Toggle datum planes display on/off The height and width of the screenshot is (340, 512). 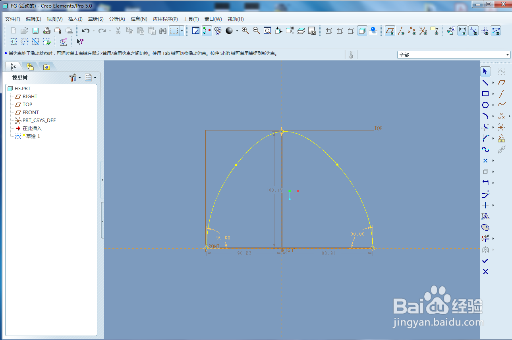point(390,31)
